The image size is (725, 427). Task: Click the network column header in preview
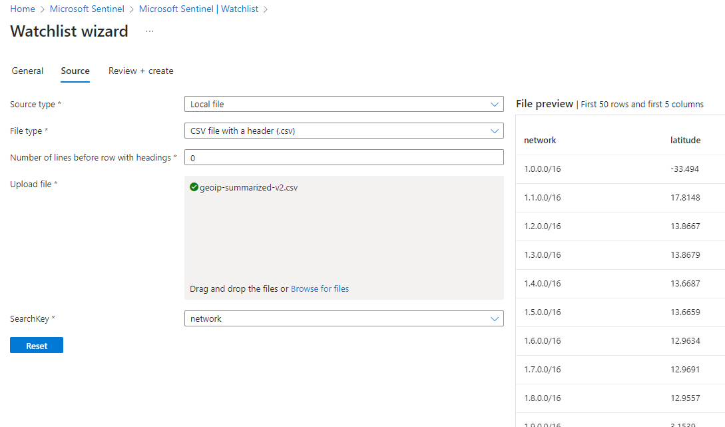pyautogui.click(x=540, y=140)
